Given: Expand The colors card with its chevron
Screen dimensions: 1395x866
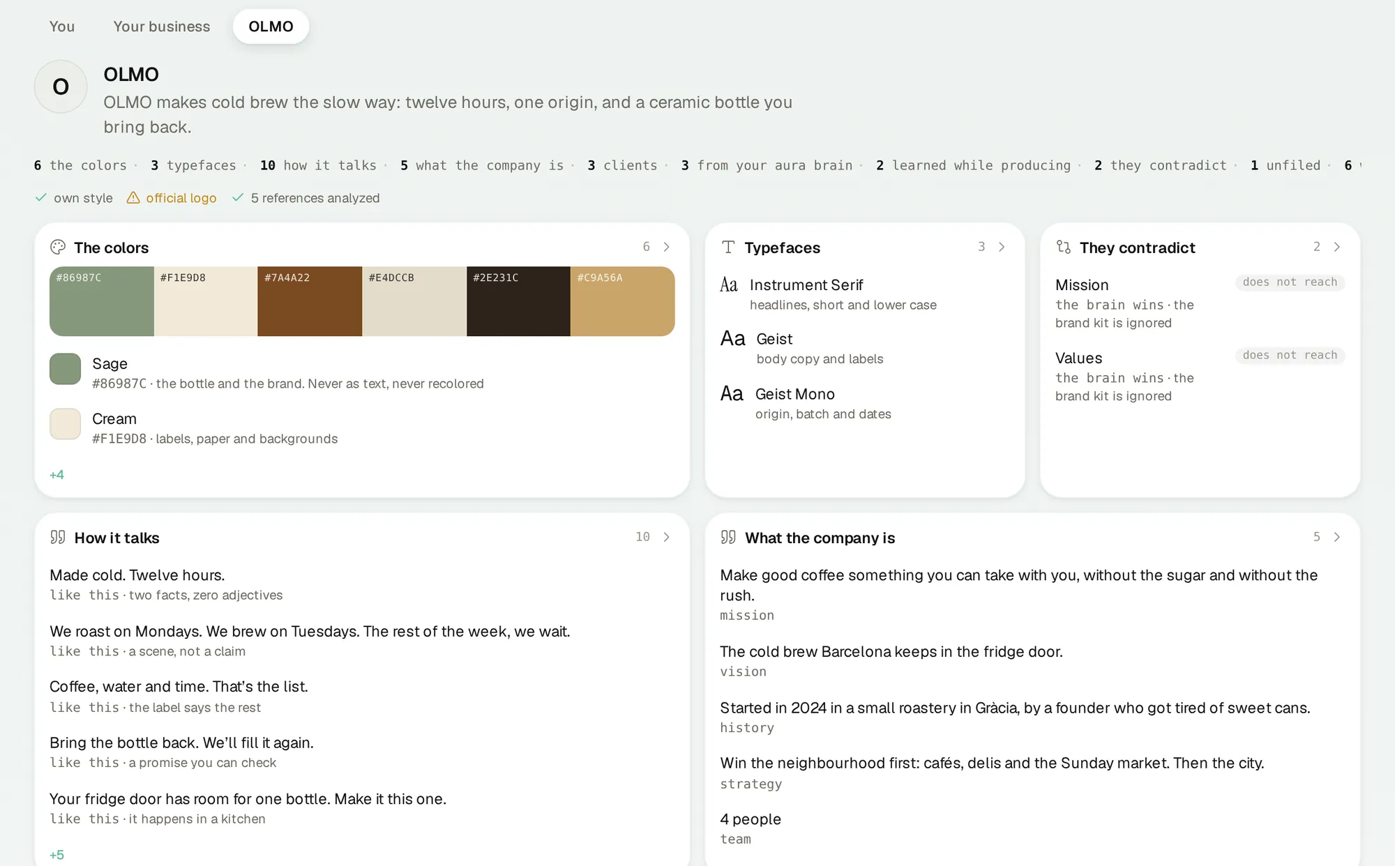Looking at the screenshot, I should coord(667,247).
